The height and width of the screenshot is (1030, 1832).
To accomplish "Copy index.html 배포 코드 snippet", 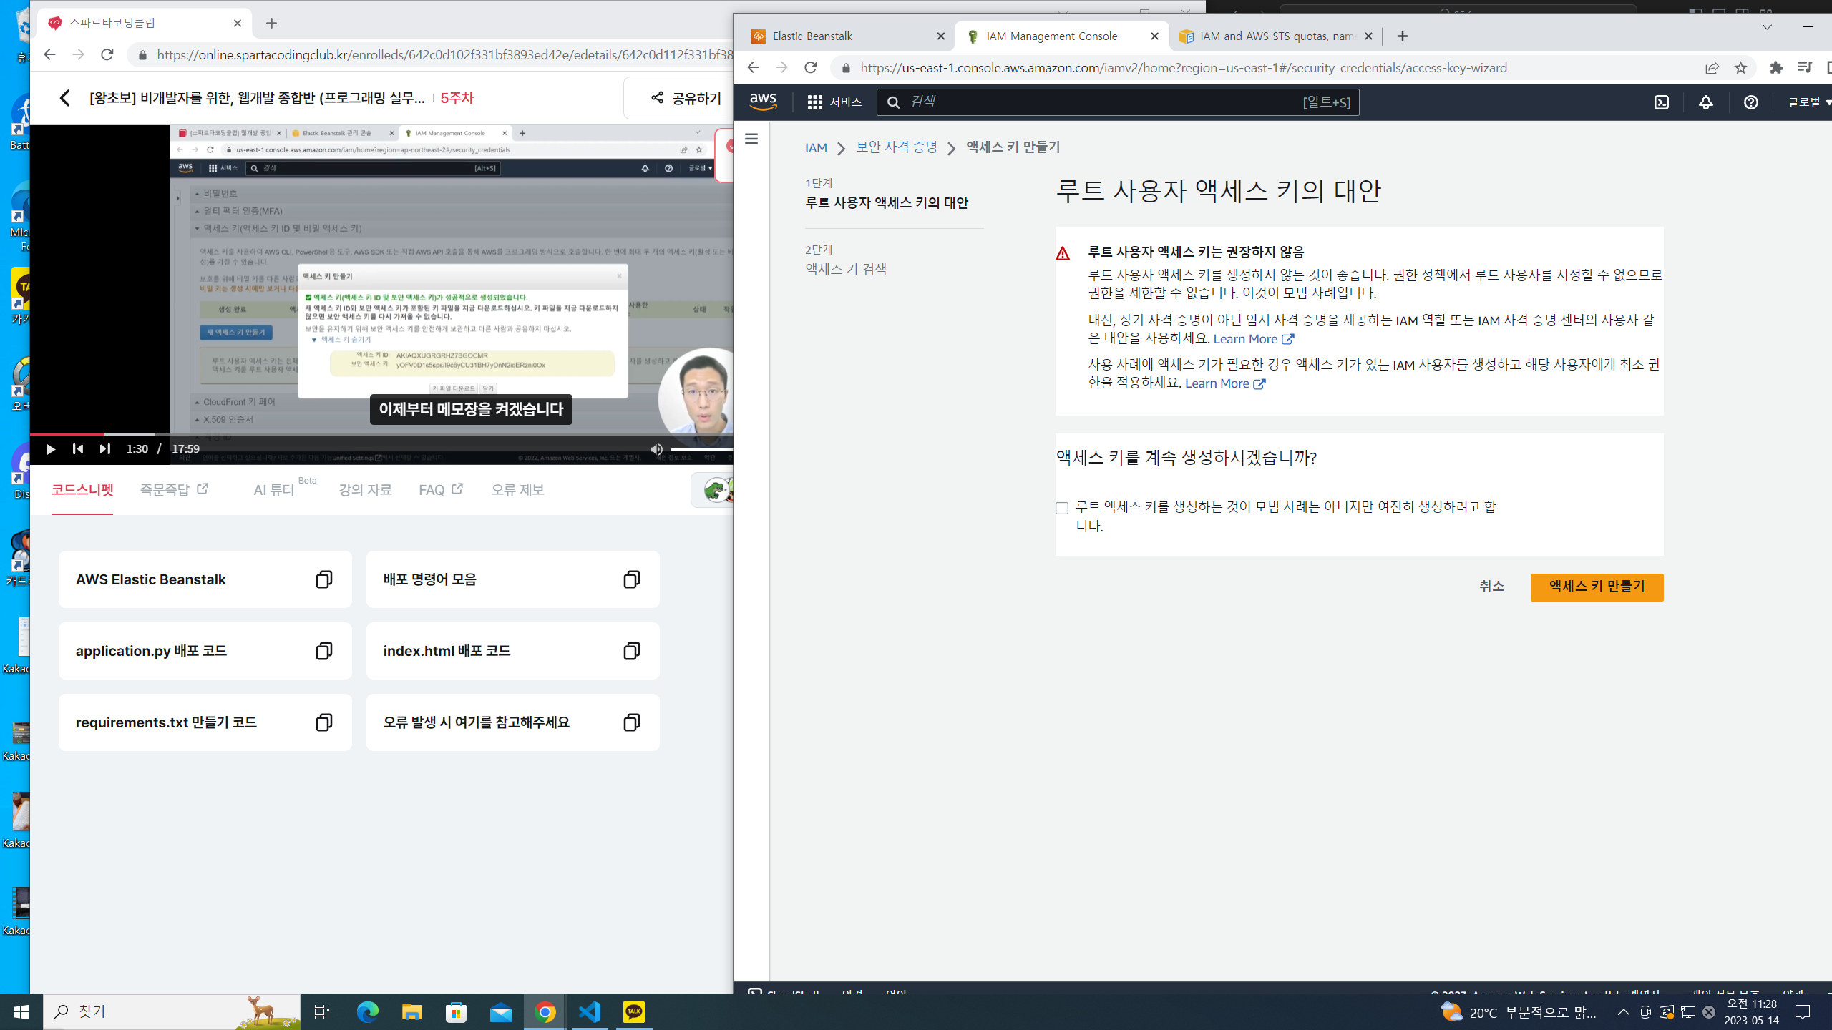I will click(x=631, y=651).
